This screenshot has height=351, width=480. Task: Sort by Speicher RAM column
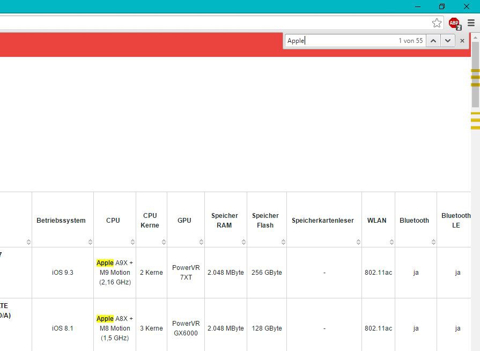224,221
